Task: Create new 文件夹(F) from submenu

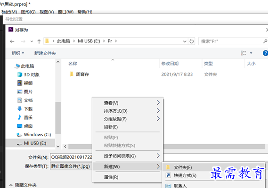Action: (213, 167)
